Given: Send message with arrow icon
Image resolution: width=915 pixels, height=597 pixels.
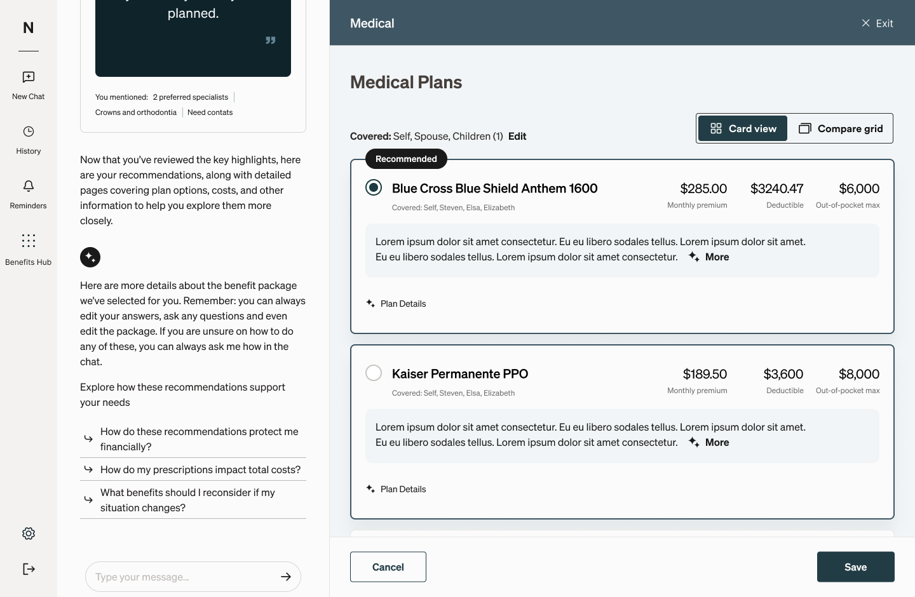Looking at the screenshot, I should (x=286, y=577).
